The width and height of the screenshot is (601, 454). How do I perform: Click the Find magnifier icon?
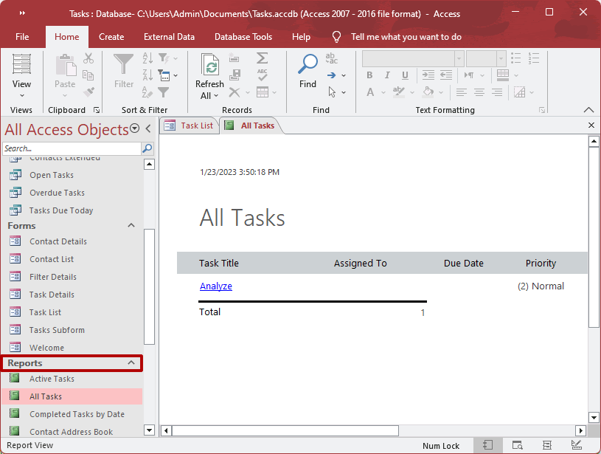(308, 65)
